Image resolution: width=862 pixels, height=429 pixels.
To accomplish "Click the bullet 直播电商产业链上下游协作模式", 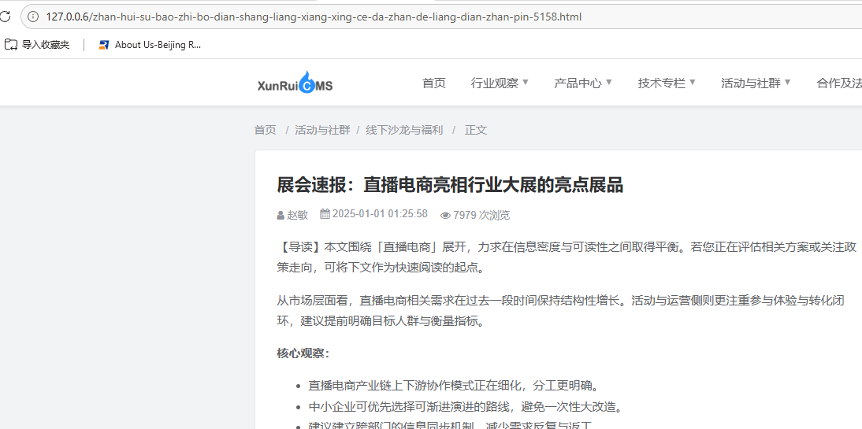I will click(453, 385).
